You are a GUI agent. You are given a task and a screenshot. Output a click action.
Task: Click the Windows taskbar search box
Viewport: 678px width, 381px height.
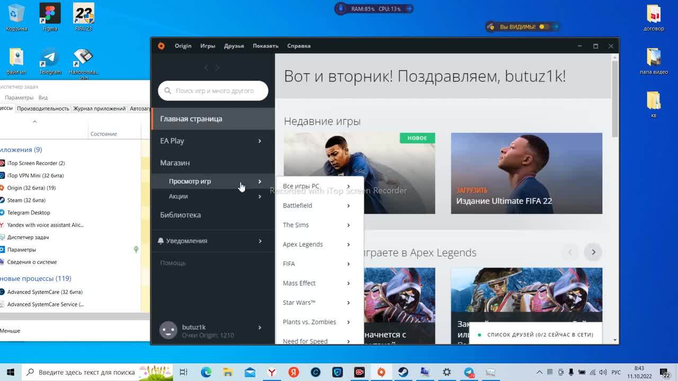pyautogui.click(x=96, y=372)
